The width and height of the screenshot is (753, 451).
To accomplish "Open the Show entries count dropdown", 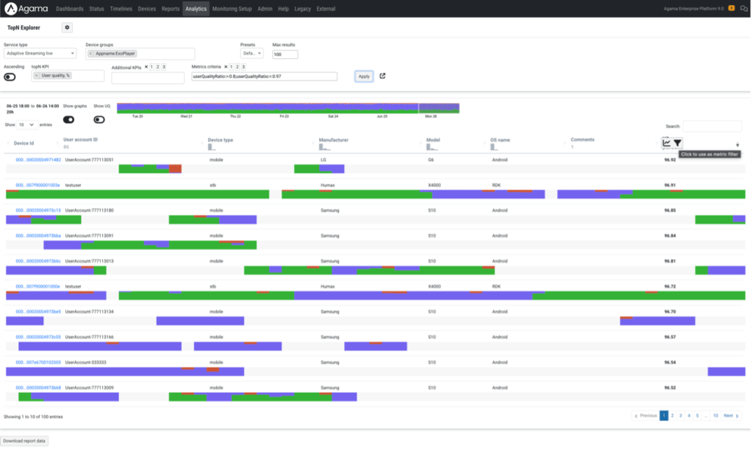I will [x=26, y=125].
